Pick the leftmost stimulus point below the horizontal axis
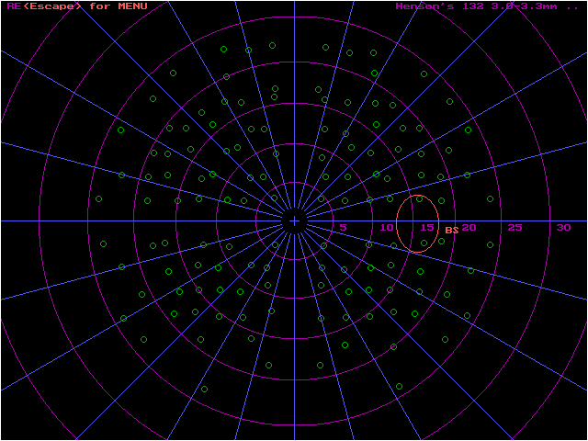 coord(104,244)
